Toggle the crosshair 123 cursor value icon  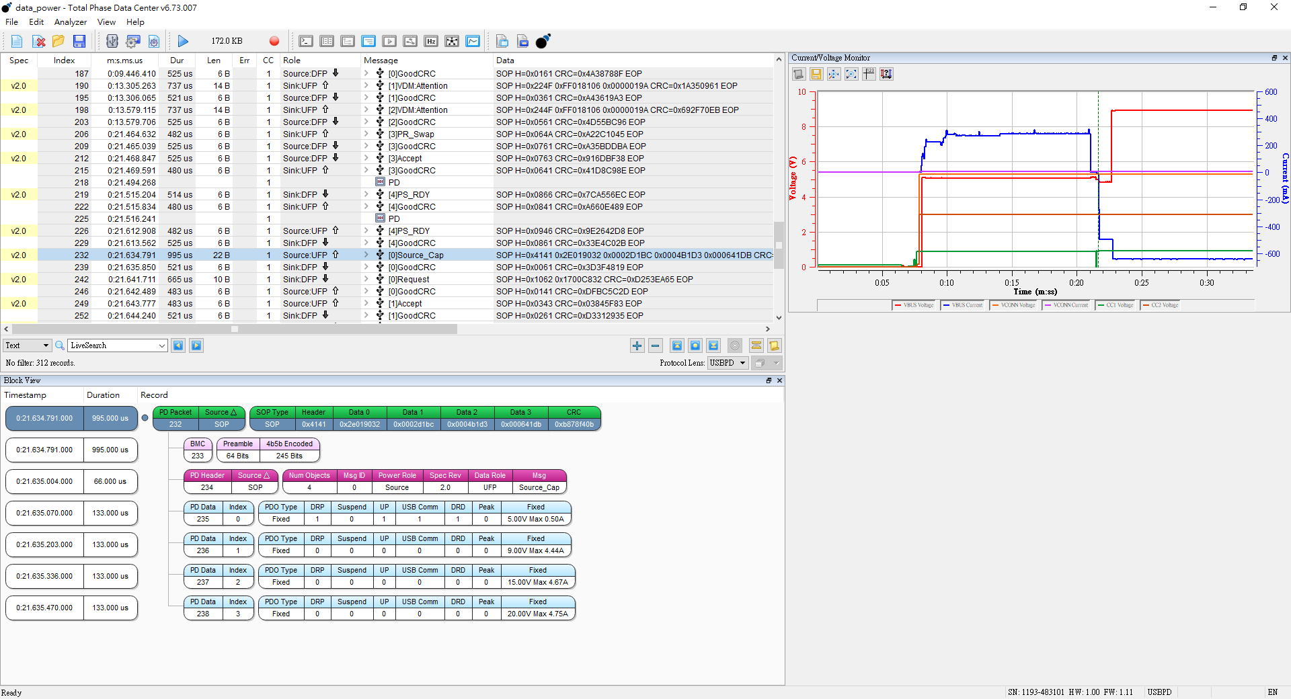pyautogui.click(x=869, y=74)
